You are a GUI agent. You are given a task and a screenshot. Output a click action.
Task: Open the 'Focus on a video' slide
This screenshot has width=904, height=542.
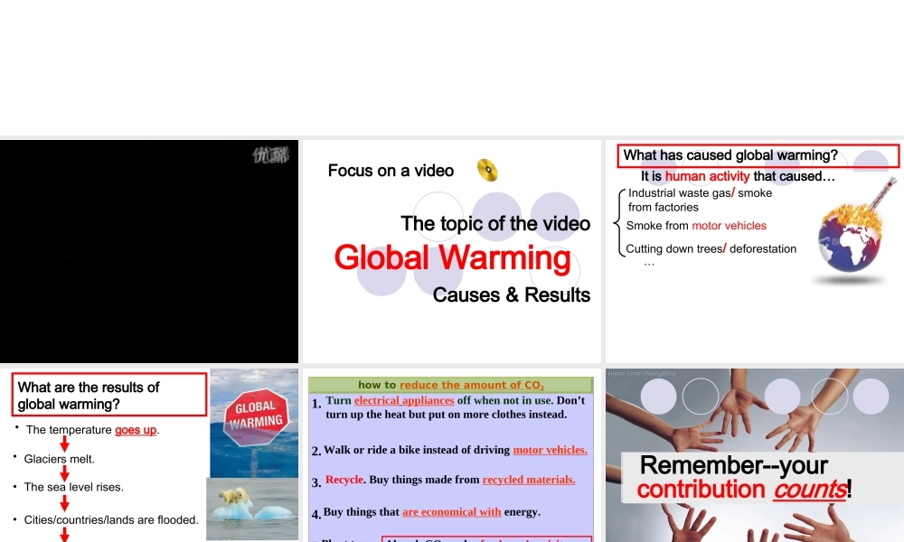click(x=451, y=251)
